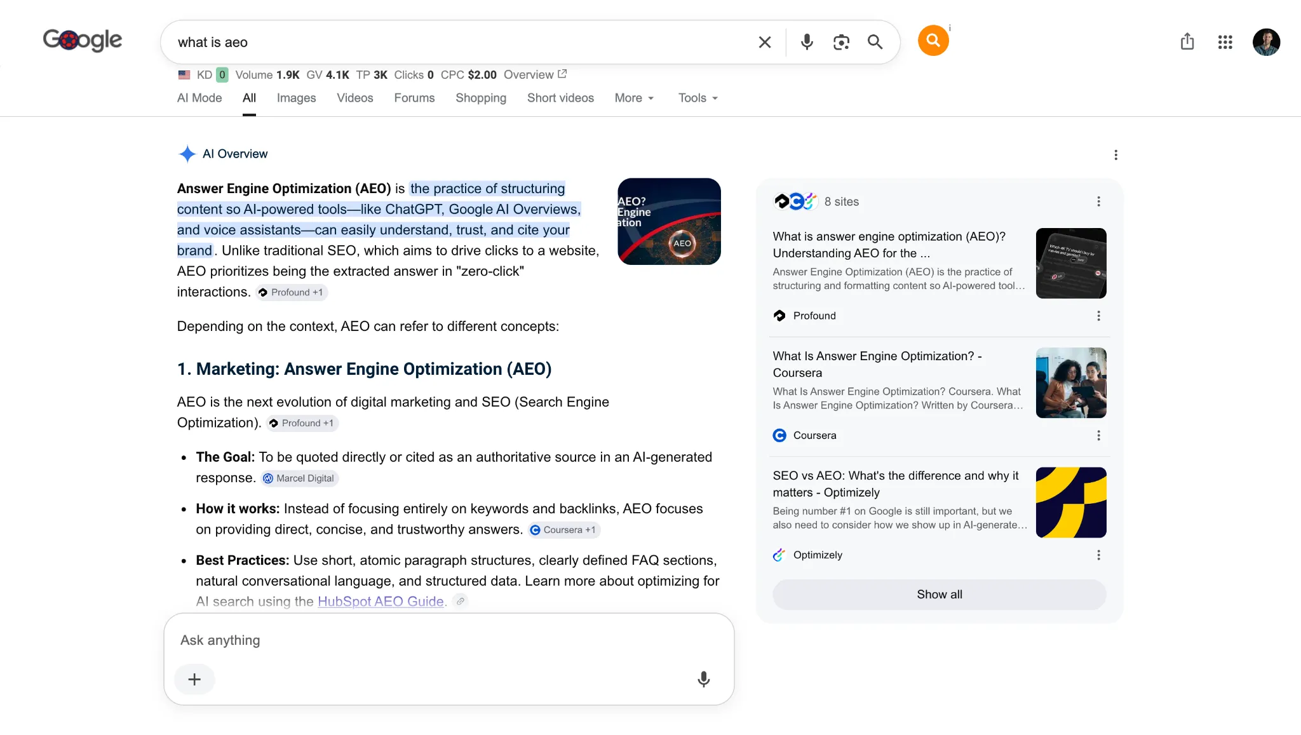Open AI Overview three-dot options menu
Image resolution: width=1301 pixels, height=735 pixels.
1116,155
